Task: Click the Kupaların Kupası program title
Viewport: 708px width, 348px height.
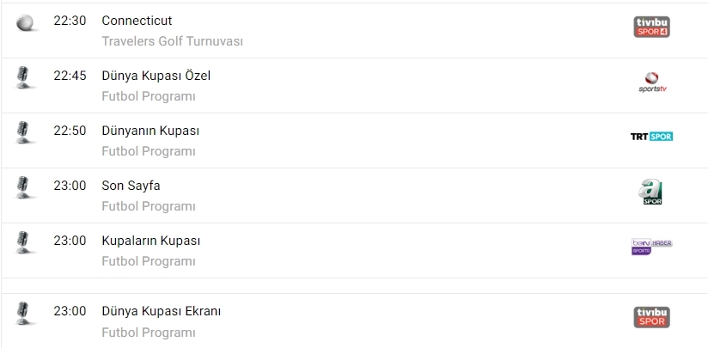Action: [x=150, y=241]
